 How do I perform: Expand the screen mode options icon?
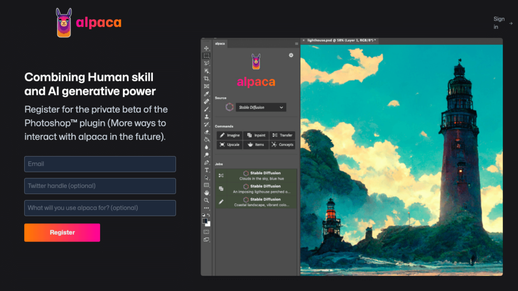click(x=206, y=240)
